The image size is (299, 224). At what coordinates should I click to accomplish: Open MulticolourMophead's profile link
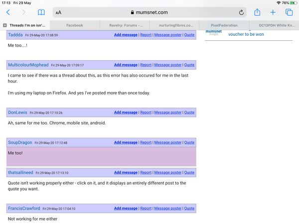[28, 65]
